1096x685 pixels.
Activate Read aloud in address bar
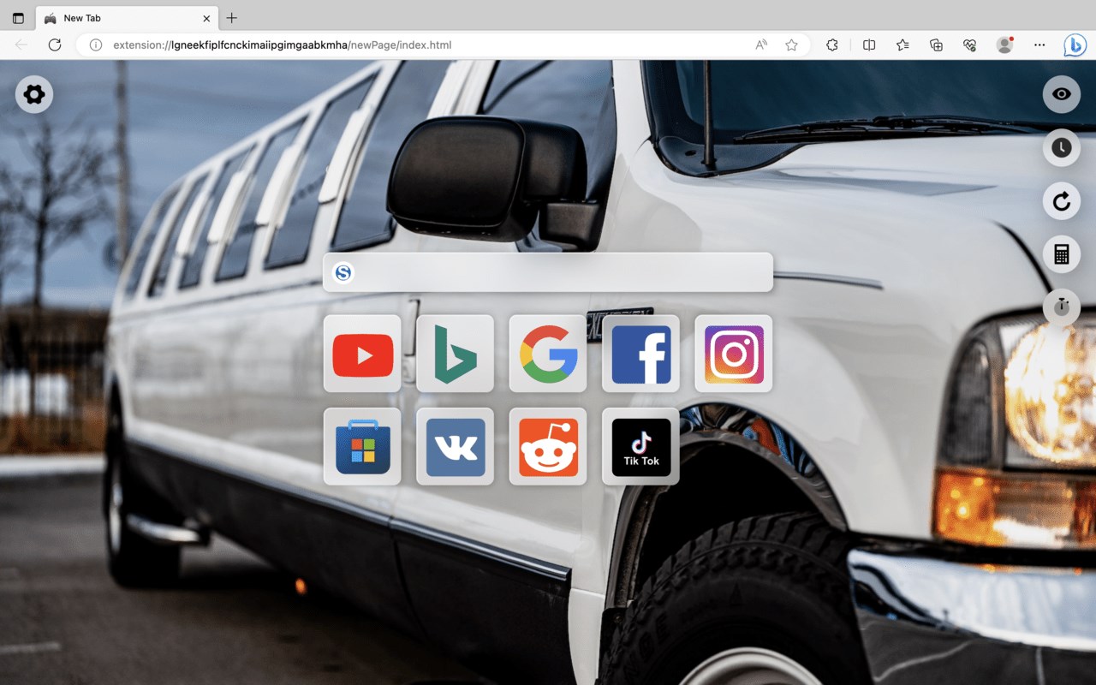click(x=761, y=45)
